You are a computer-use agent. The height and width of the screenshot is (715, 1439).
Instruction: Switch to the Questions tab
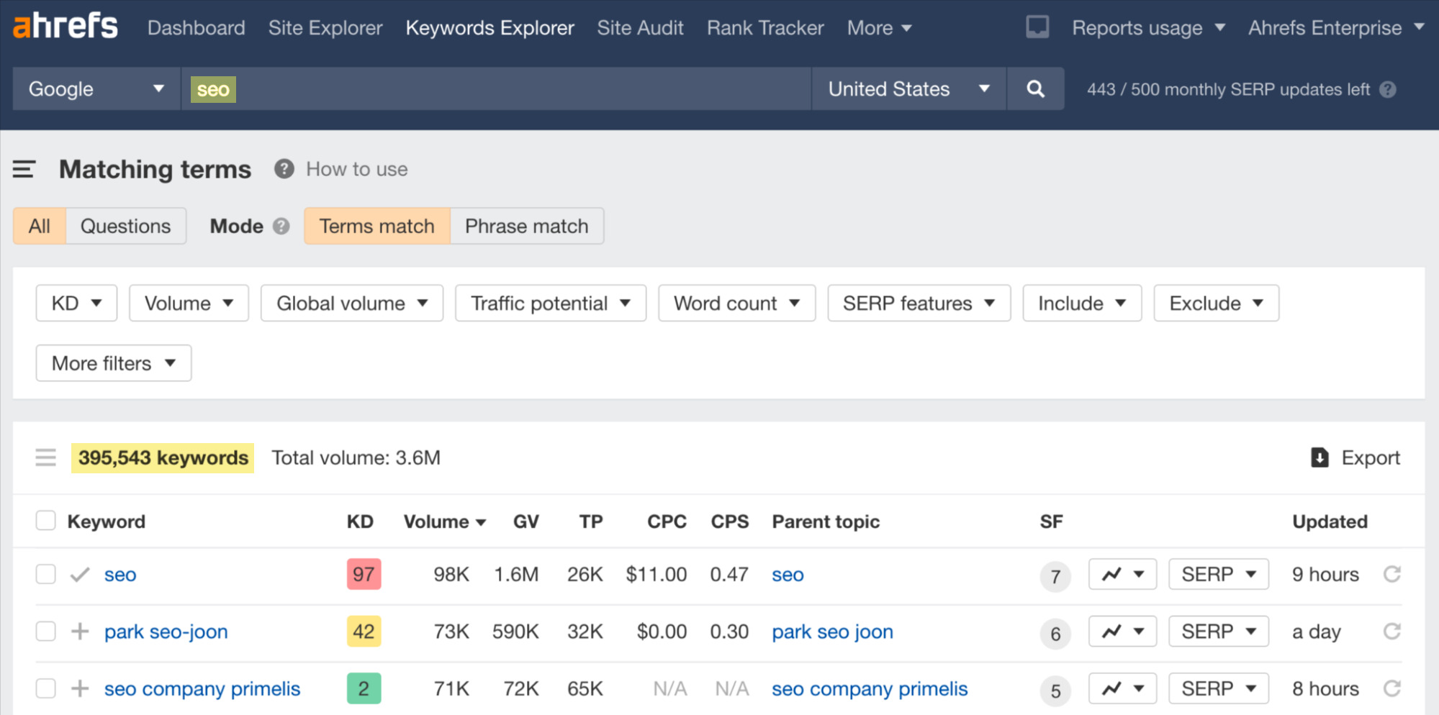125,226
